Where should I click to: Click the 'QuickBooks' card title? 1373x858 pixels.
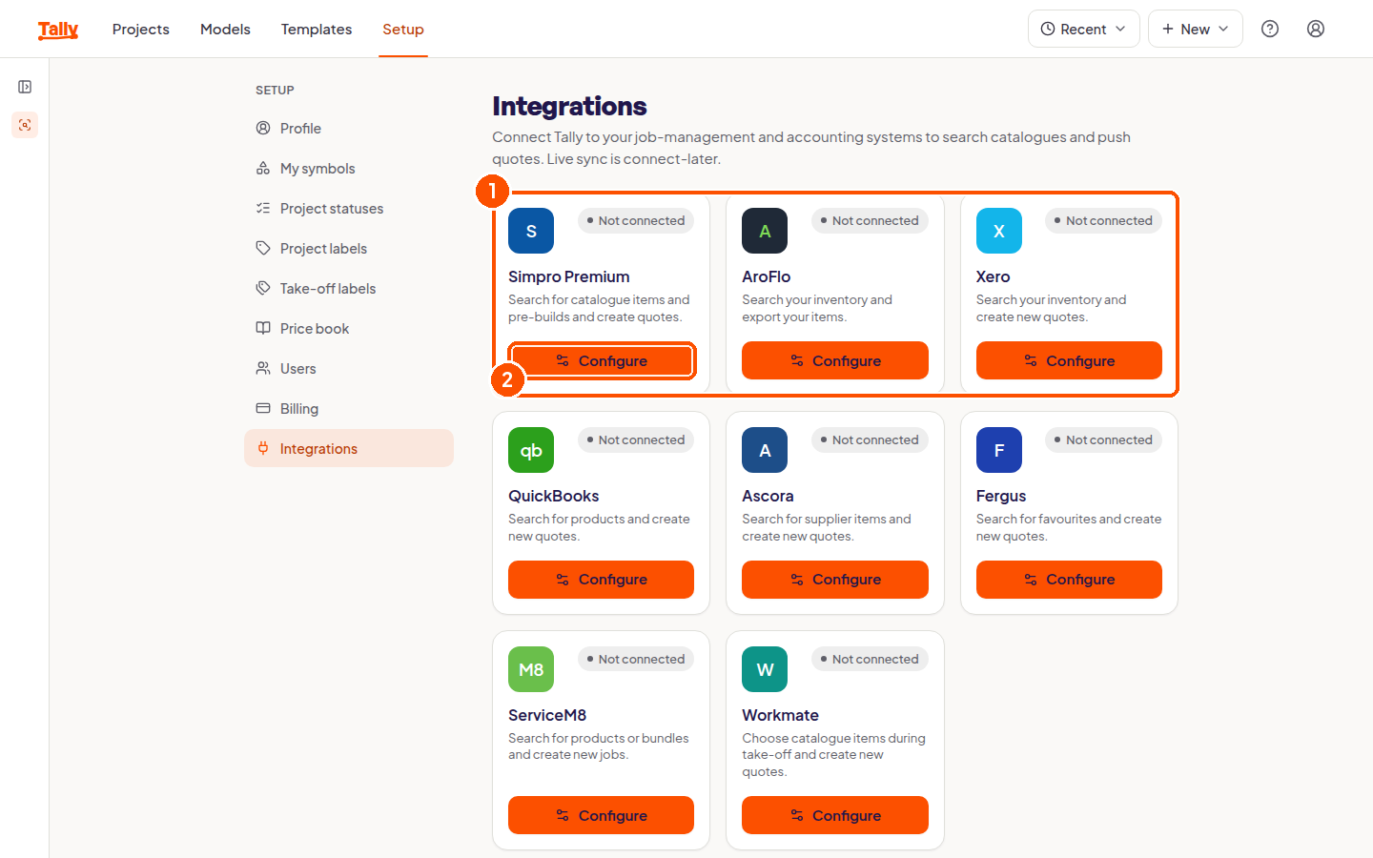pyautogui.click(x=554, y=496)
